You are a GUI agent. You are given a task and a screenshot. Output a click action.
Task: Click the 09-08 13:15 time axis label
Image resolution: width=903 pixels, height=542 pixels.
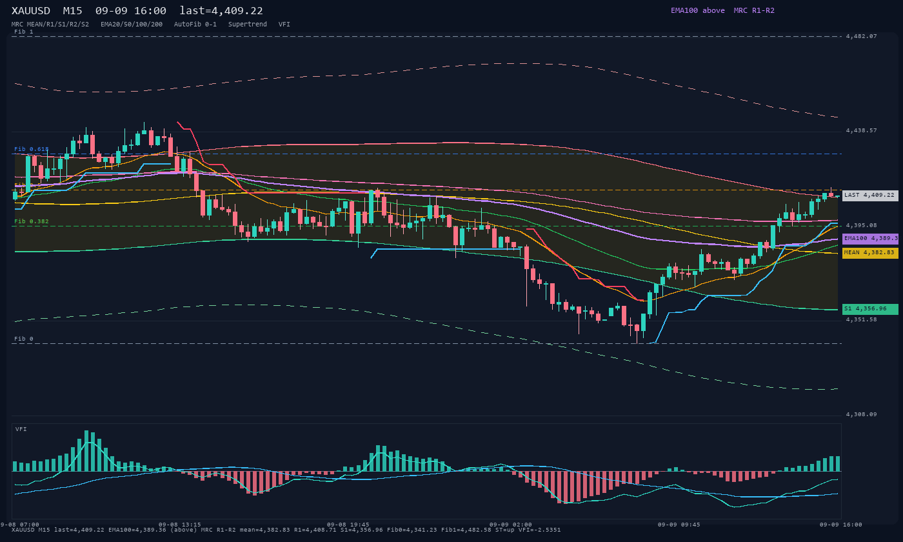tap(180, 525)
